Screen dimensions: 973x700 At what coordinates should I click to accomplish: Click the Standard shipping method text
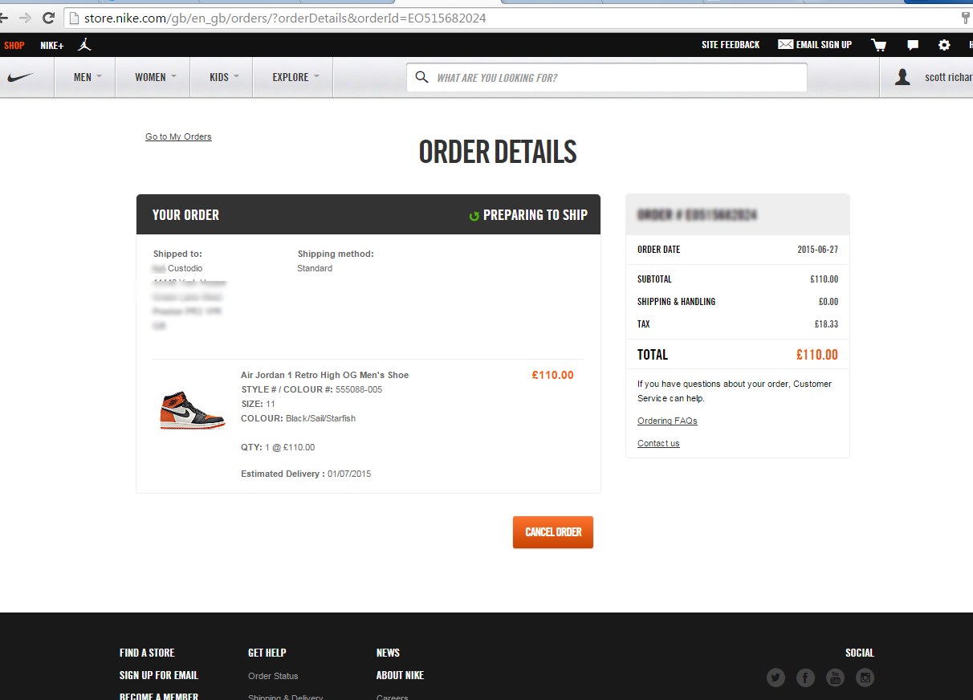315,268
